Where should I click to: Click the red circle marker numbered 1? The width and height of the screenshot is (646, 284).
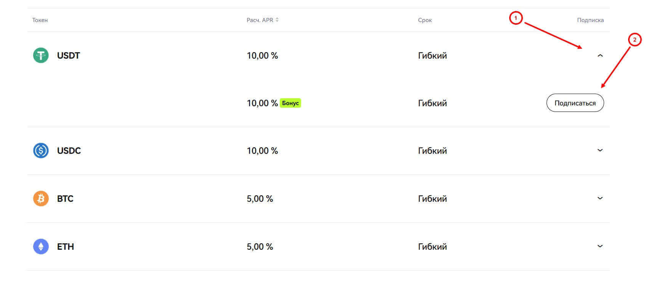[516, 18]
